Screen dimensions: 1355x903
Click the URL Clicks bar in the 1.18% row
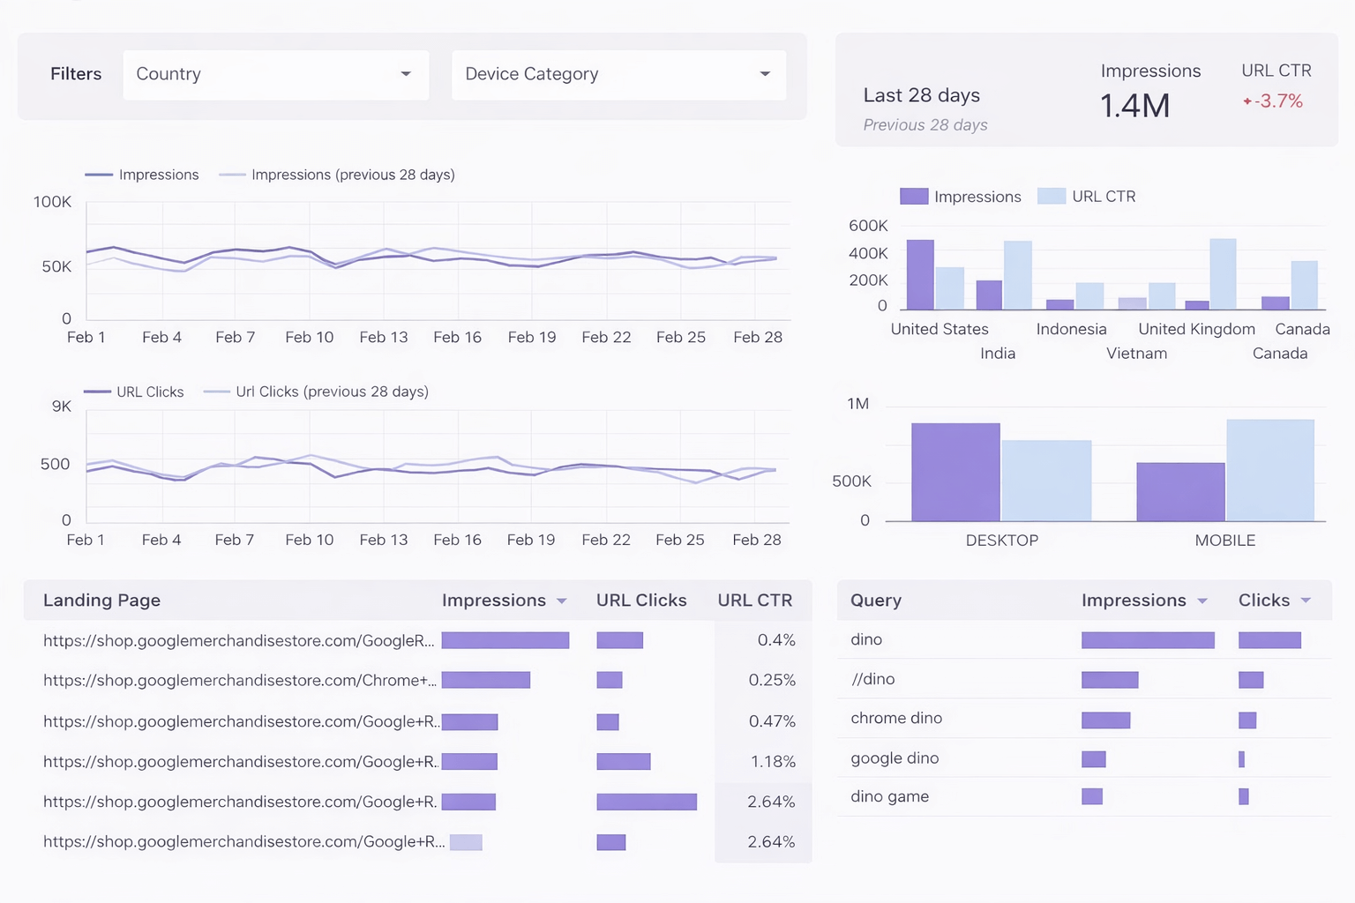click(x=624, y=761)
